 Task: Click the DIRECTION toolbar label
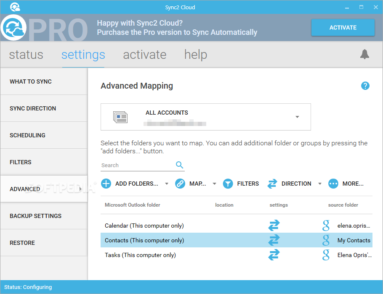[296, 184]
